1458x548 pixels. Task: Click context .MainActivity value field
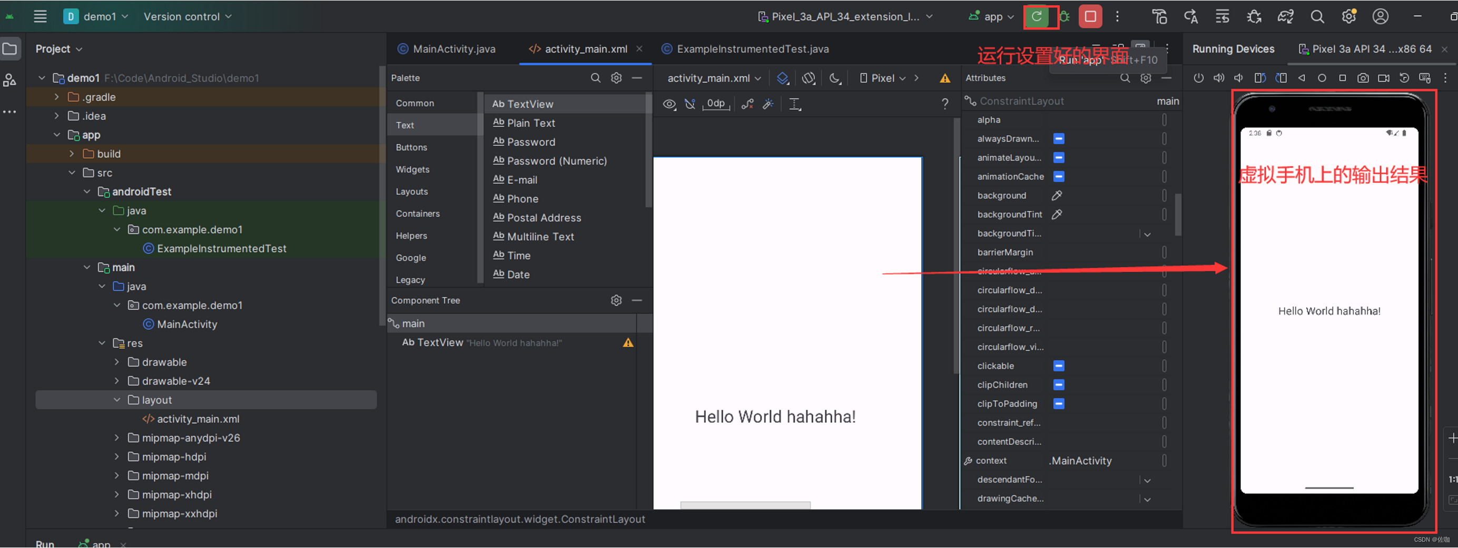point(1101,461)
